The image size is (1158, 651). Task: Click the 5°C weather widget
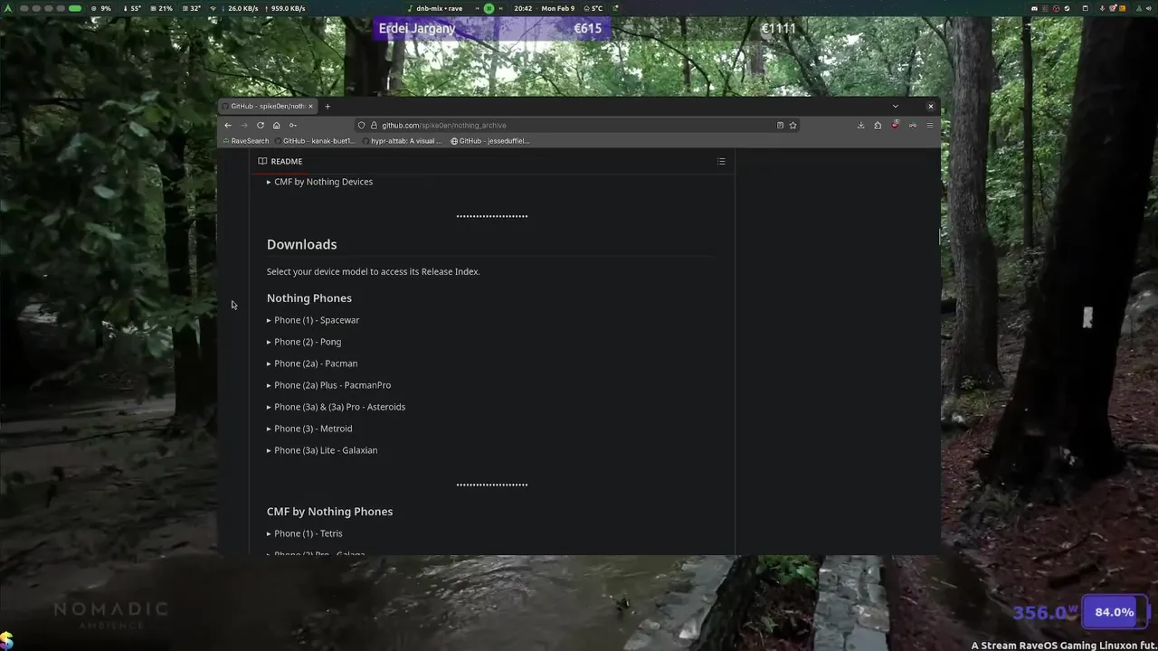coord(593,8)
